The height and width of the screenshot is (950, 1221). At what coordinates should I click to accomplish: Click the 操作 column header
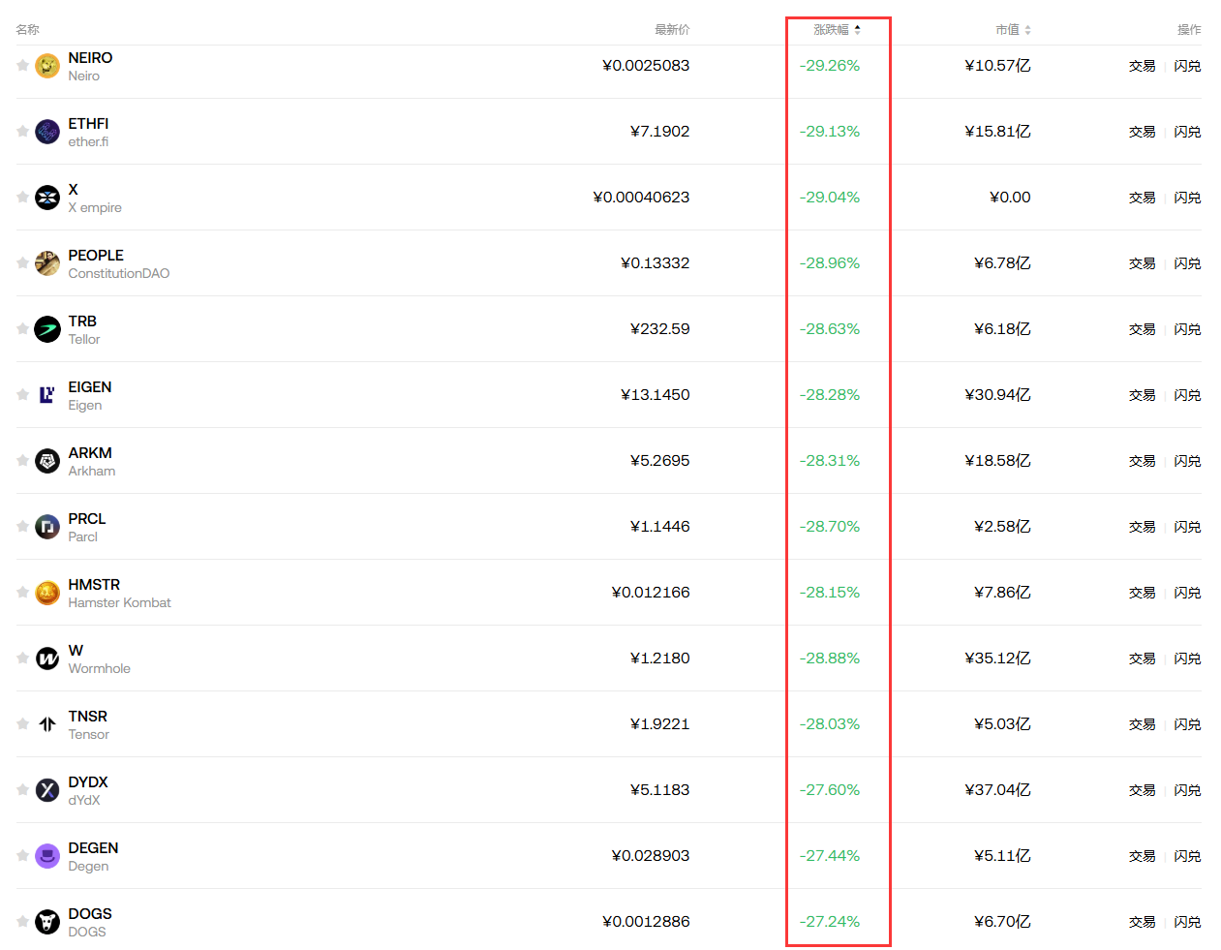coord(1189,30)
